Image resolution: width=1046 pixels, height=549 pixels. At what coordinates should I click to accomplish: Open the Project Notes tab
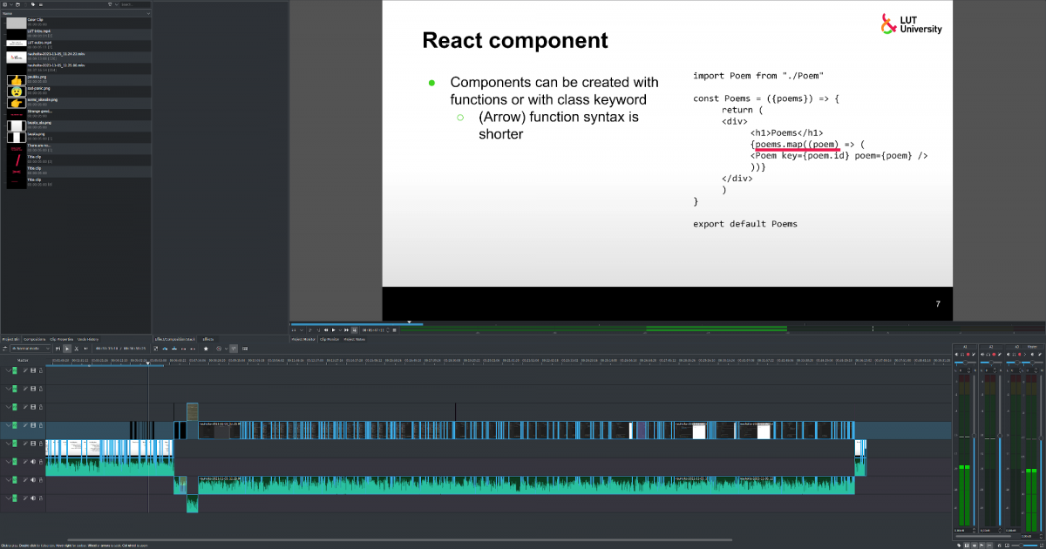(x=354, y=339)
